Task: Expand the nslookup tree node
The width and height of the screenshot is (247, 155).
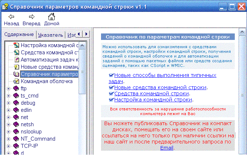Action: click(x=9, y=132)
